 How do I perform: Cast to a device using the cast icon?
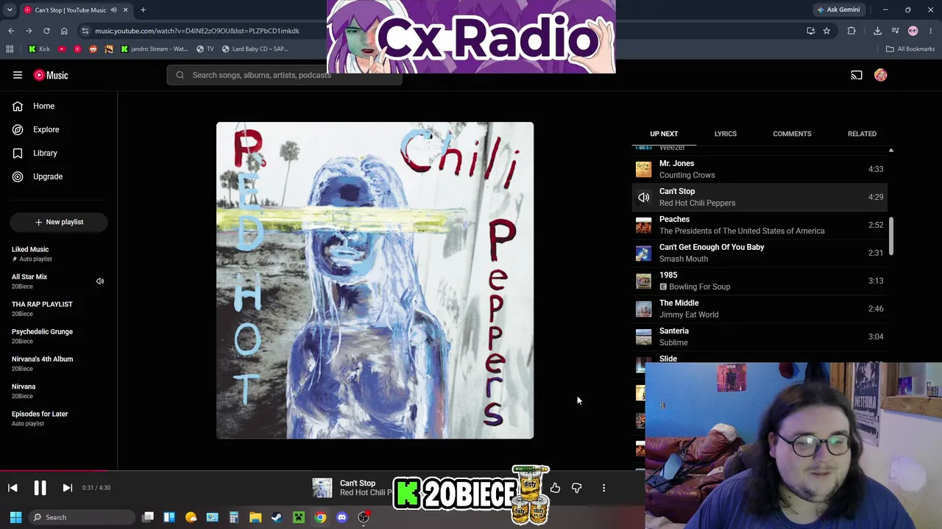(857, 75)
